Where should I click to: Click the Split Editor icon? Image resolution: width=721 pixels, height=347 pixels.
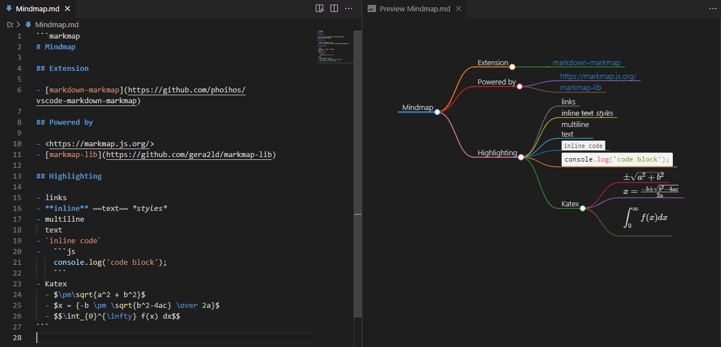(334, 9)
